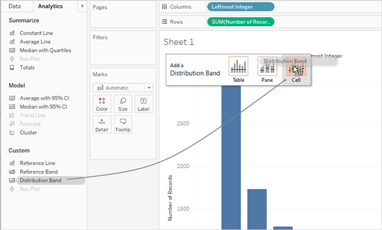Viewport: 382px width, 230px height.
Task: Select the Analytics tab
Action: pyautogui.click(x=50, y=6)
